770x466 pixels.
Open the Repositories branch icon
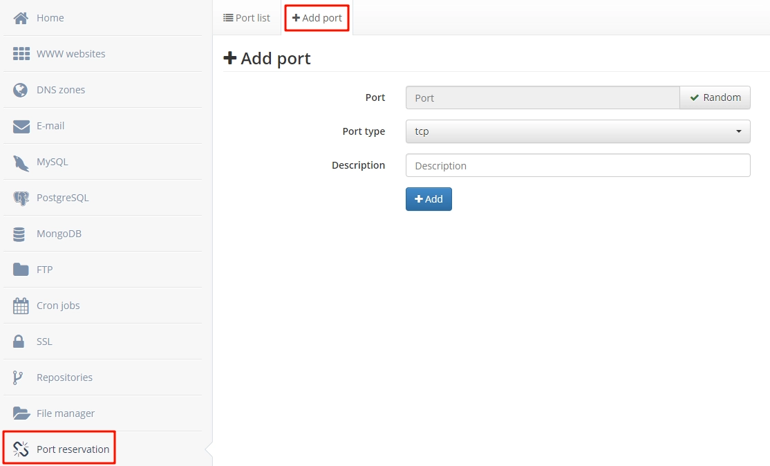[x=19, y=378]
